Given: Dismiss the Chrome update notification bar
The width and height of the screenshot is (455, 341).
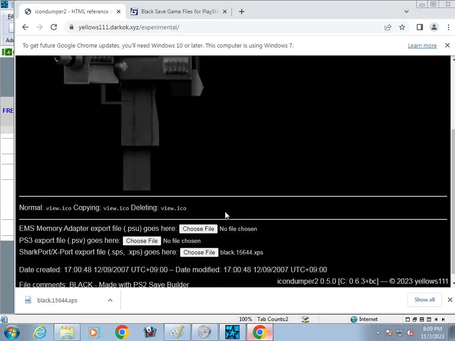Looking at the screenshot, I should [x=447, y=45].
